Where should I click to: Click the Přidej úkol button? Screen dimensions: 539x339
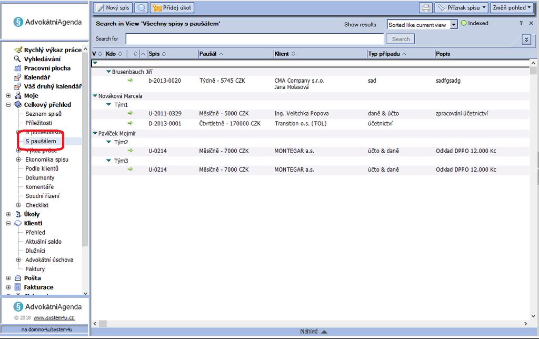(x=172, y=7)
